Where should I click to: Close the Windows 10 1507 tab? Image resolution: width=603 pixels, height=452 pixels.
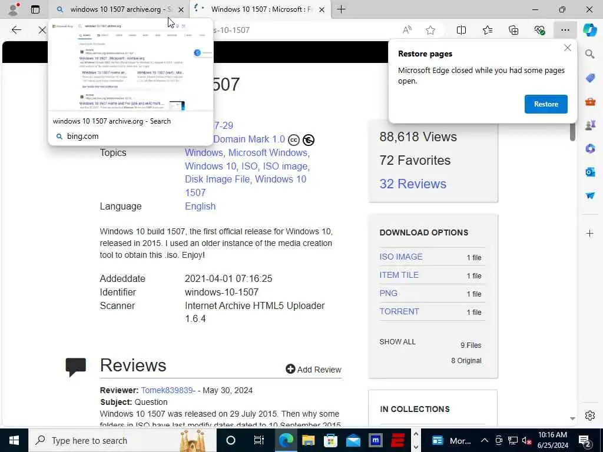click(322, 9)
